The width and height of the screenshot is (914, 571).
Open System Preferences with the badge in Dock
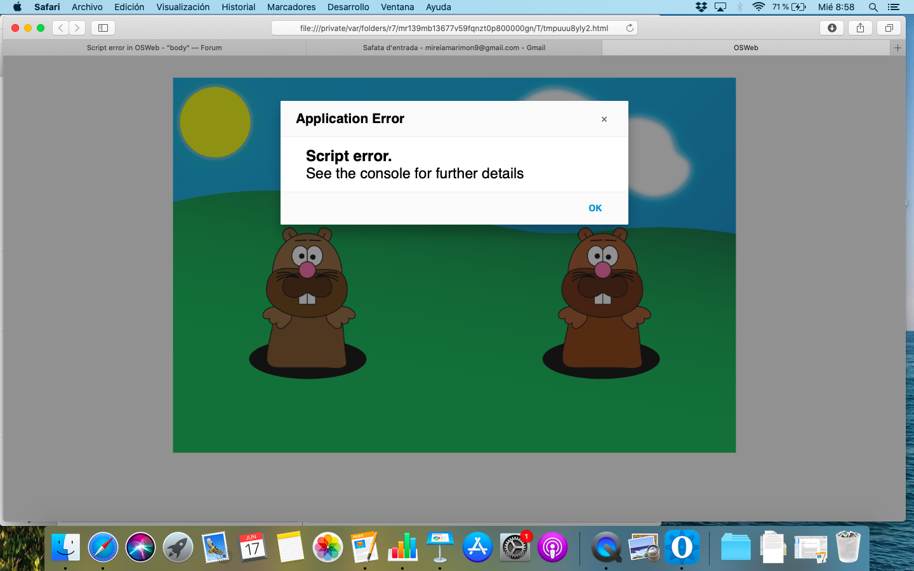pos(515,547)
